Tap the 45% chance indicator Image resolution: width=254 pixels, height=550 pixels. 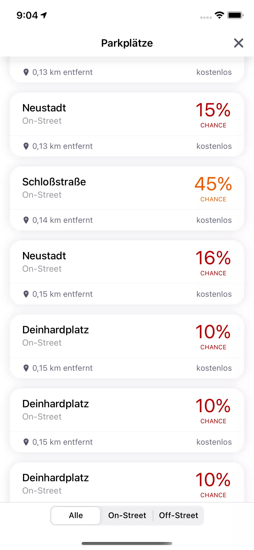213,188
